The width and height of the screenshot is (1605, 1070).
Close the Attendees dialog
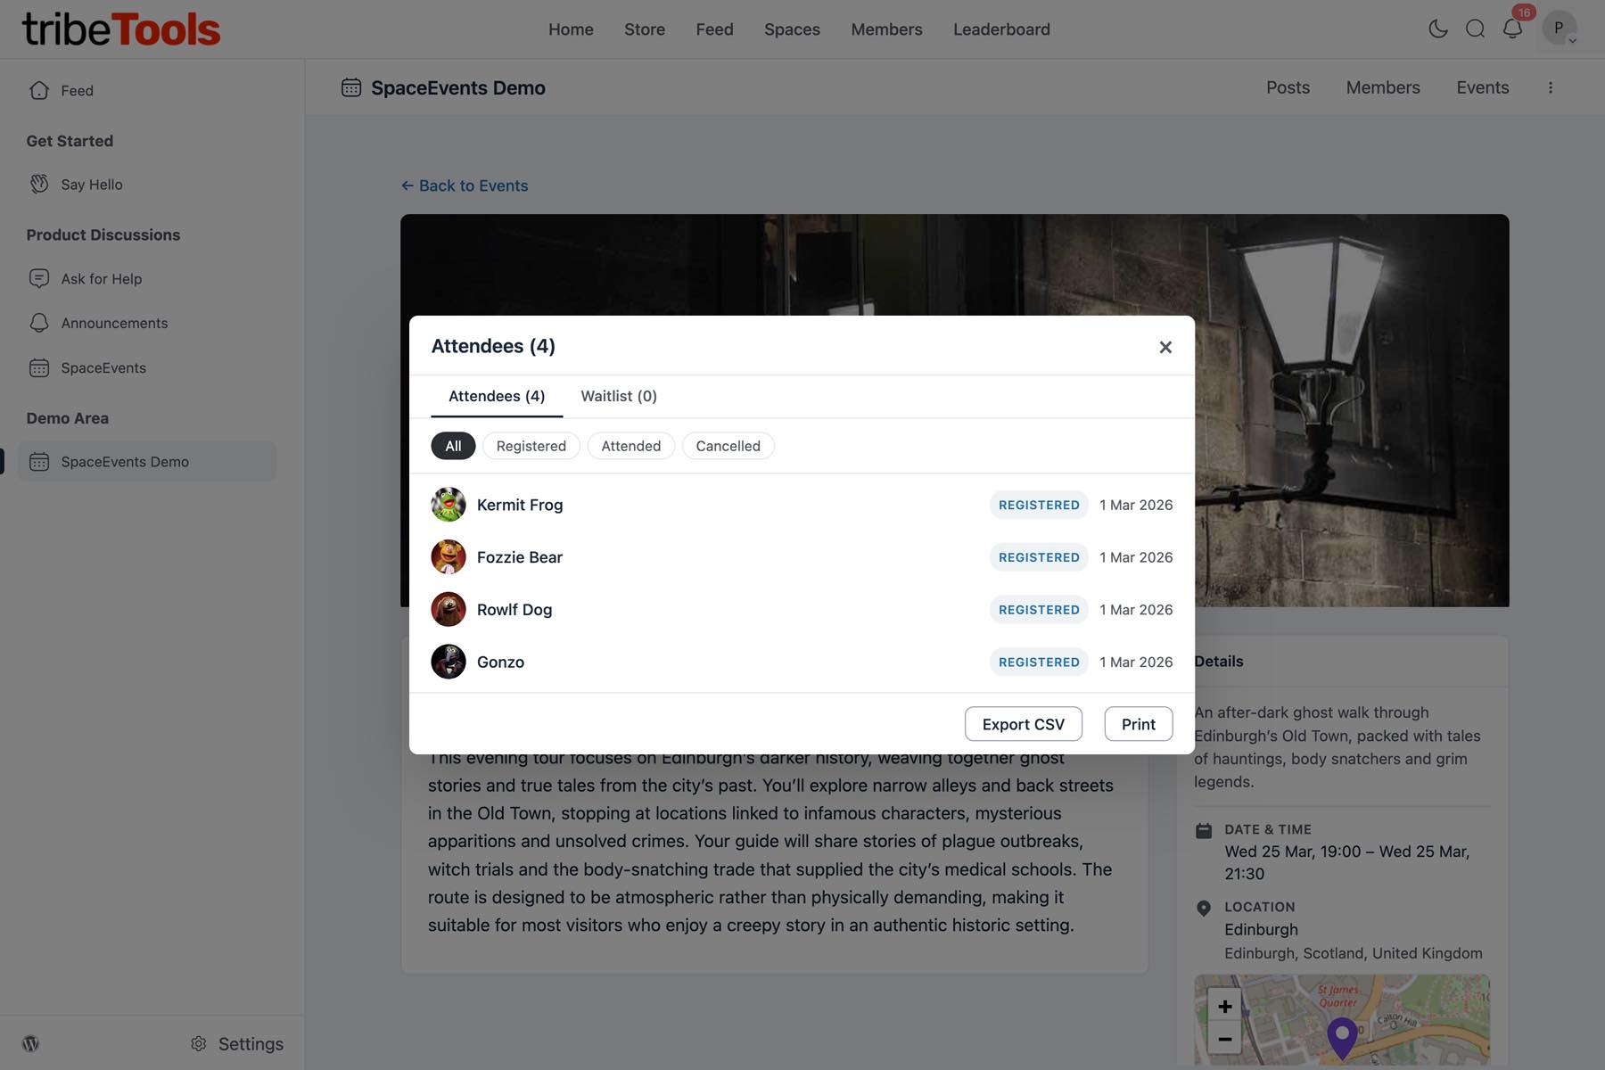point(1165,347)
